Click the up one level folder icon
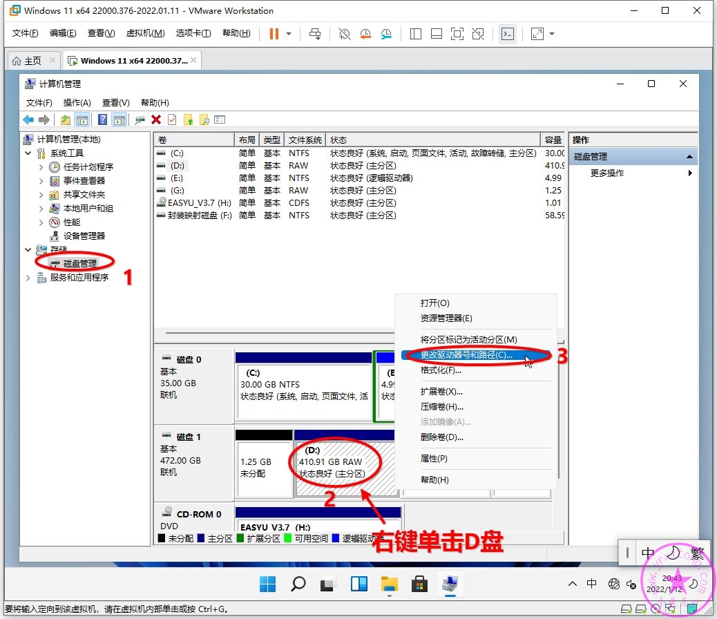 coord(66,120)
